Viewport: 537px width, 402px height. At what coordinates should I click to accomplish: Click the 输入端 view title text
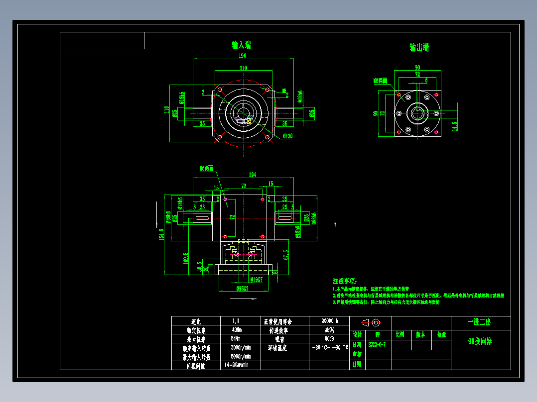(x=243, y=45)
